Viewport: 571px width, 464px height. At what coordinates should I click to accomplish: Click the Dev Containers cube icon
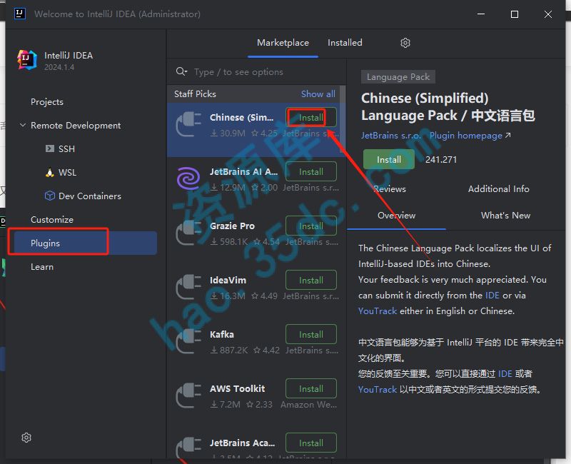(49, 196)
